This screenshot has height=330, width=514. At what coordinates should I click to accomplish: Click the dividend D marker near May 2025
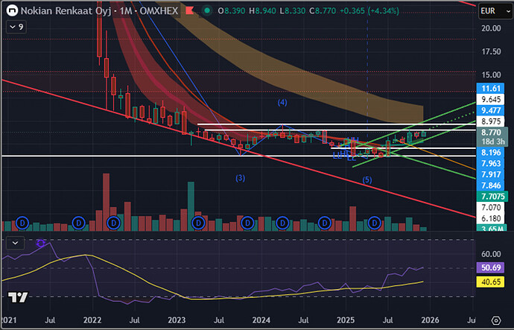pos(375,223)
